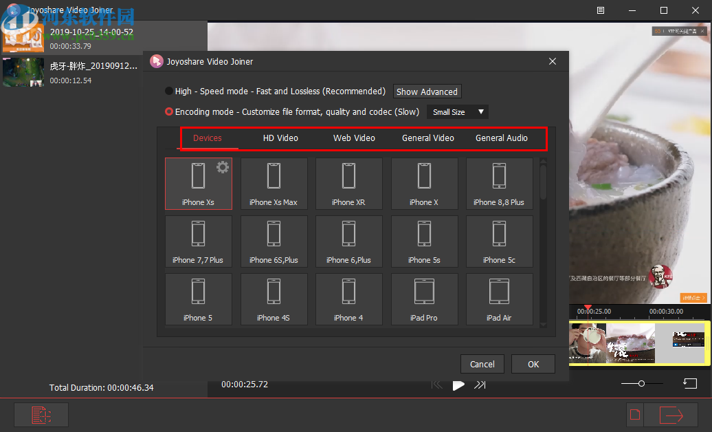This screenshot has height=432, width=712.
Task: Switch to the HD Video tab
Action: pos(280,138)
